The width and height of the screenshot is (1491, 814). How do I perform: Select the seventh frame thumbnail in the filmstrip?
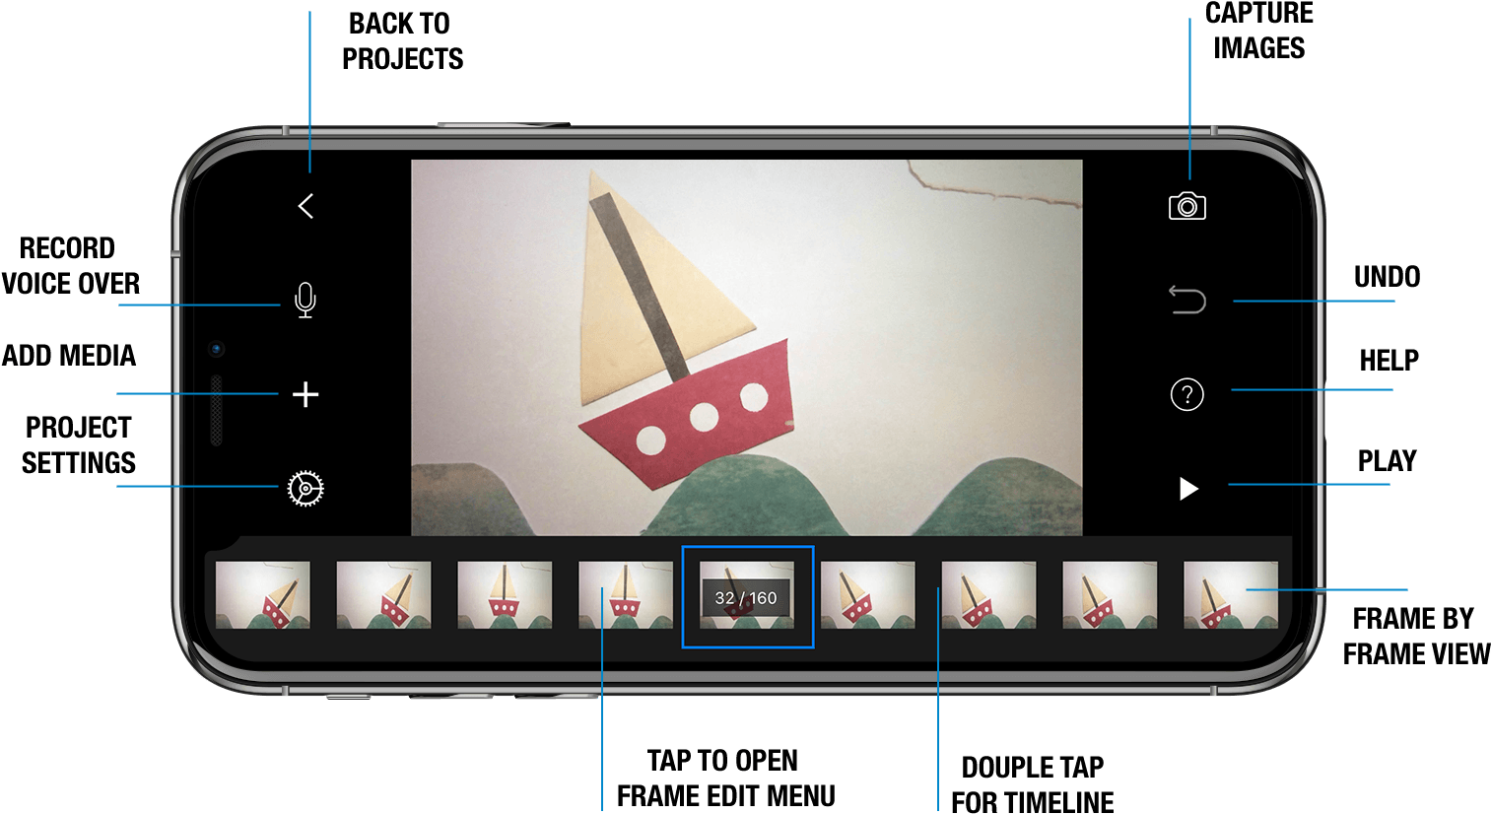tap(988, 595)
